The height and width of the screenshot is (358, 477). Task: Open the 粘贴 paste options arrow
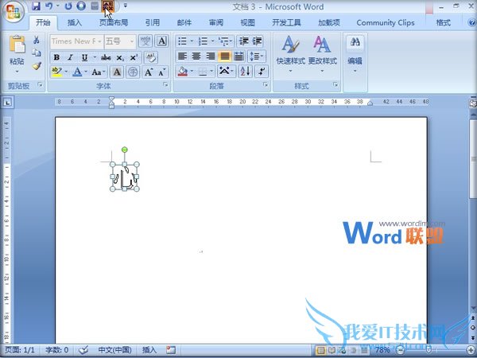[x=17, y=72]
